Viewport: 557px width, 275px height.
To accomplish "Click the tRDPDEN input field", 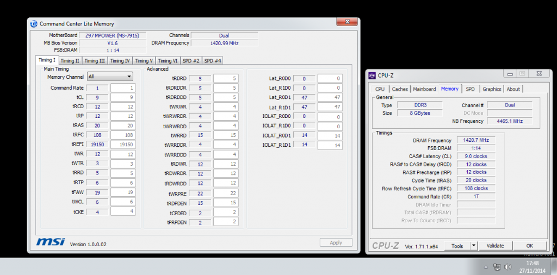I will point(226,203).
